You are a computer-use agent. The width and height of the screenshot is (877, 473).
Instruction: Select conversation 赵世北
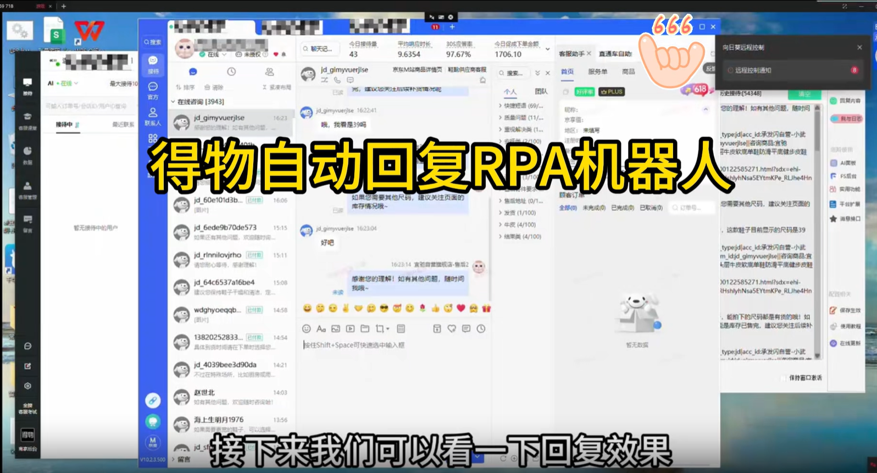pos(231,397)
